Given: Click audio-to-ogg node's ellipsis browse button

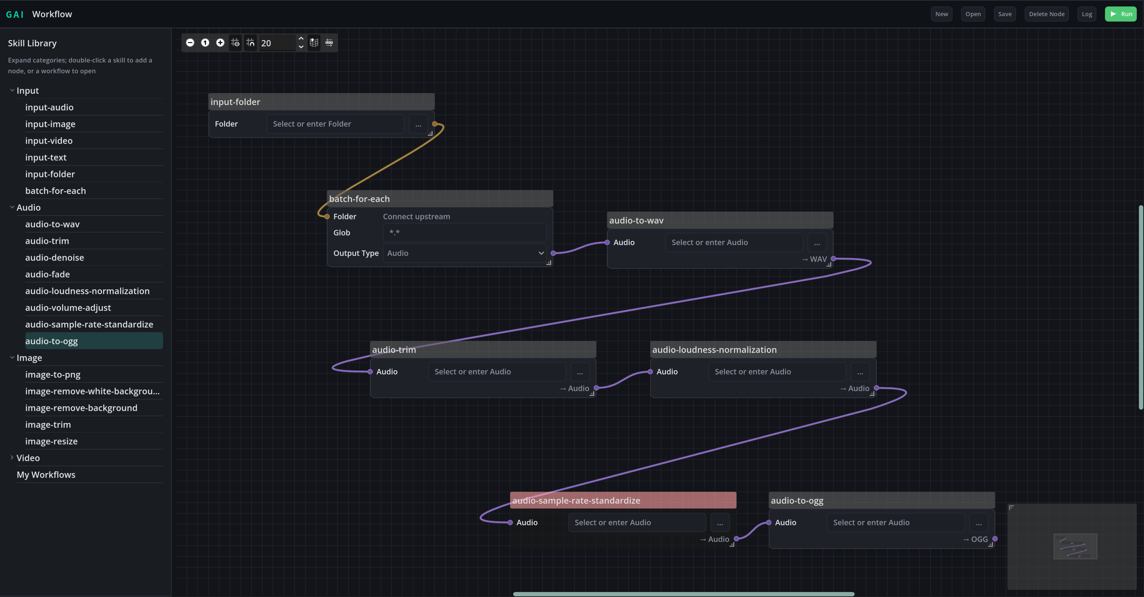Looking at the screenshot, I should tap(979, 523).
